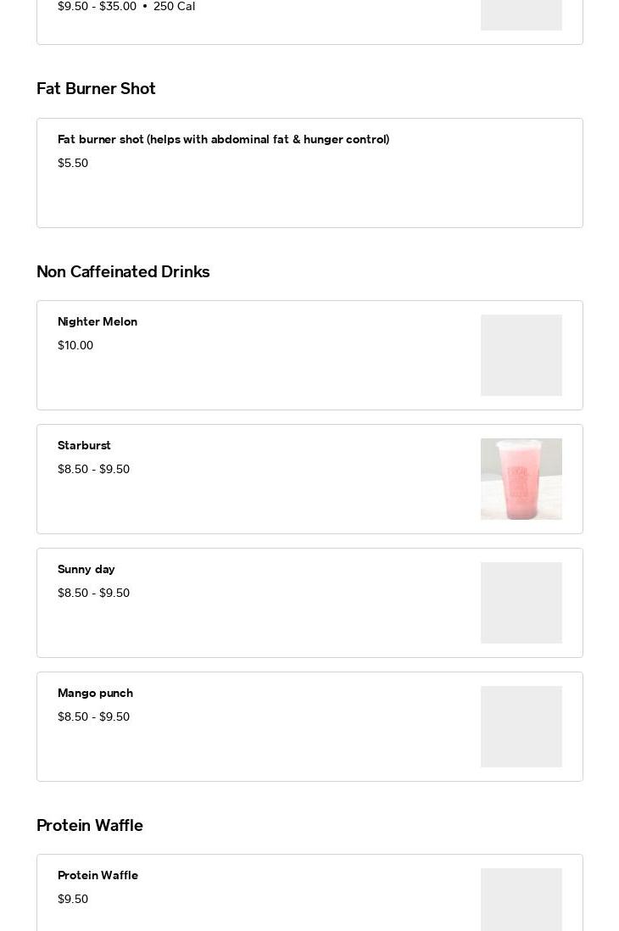This screenshot has width=619, height=931.
Task: Click the Protein Waffle section heading
Action: 90,826
